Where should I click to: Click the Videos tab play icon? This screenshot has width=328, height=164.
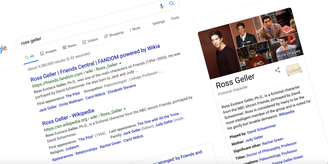click(x=84, y=42)
